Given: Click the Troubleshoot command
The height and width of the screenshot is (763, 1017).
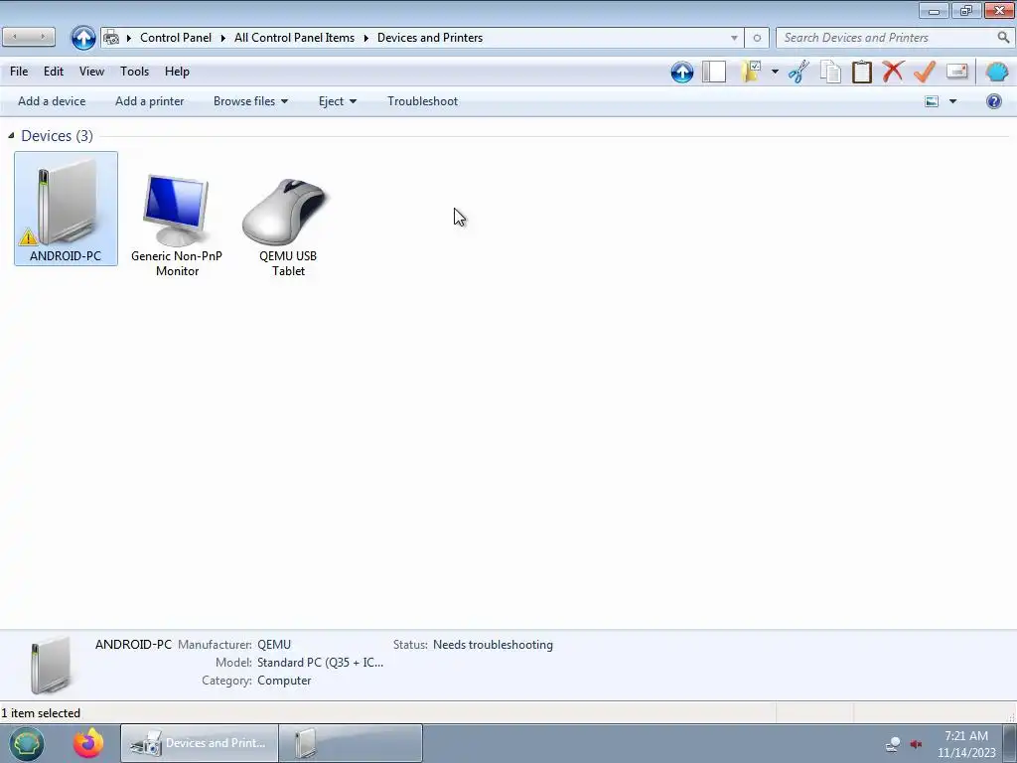Looking at the screenshot, I should 422,101.
